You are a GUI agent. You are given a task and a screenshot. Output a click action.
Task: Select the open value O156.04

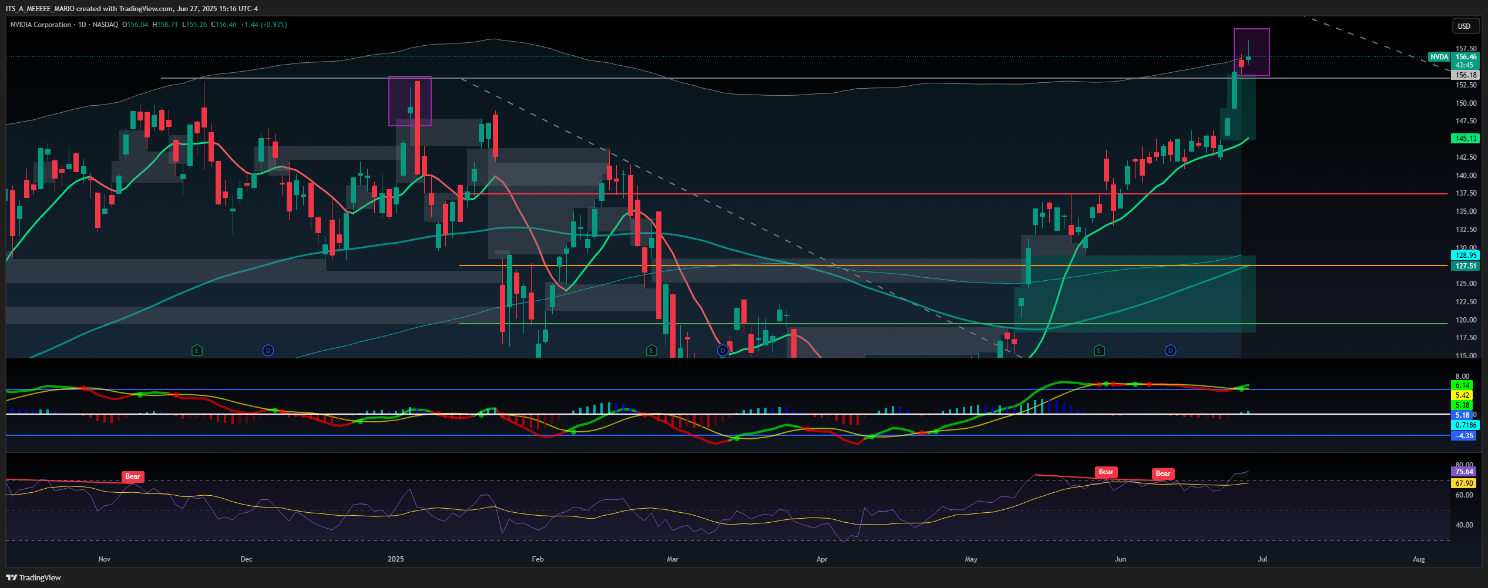pos(135,25)
